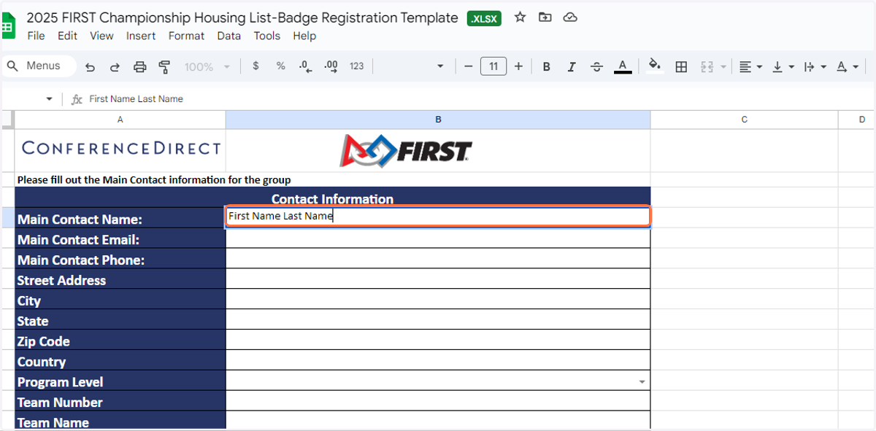Select the Main Contact Name: label cell
The height and width of the screenshot is (431, 876).
click(120, 219)
